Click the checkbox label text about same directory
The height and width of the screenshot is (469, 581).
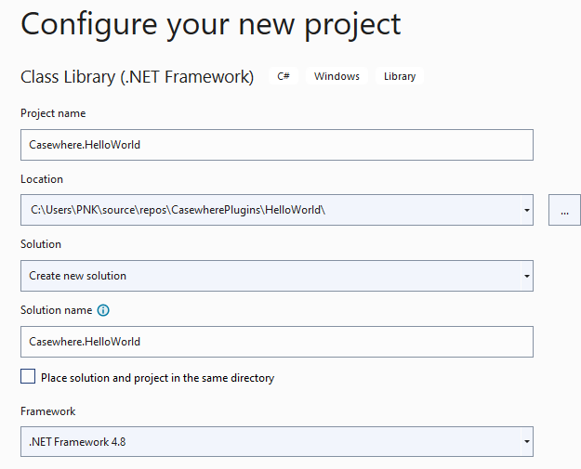[157, 378]
